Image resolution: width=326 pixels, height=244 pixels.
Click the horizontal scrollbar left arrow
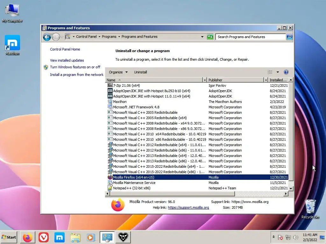pos(108,193)
